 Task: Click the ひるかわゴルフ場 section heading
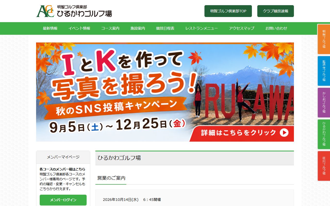195,158
